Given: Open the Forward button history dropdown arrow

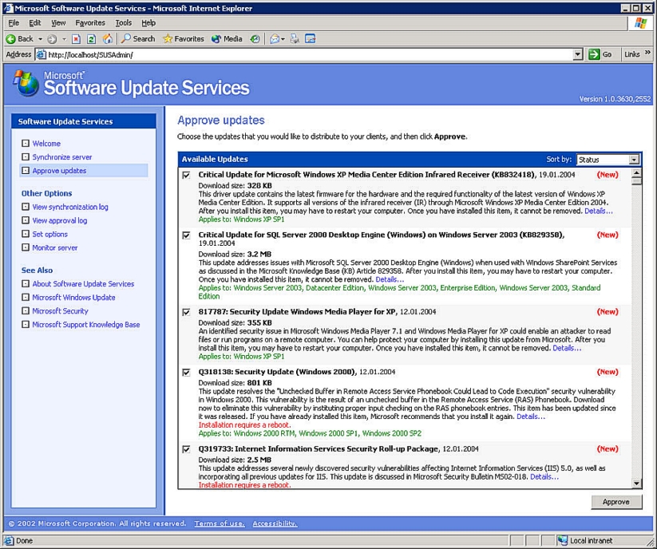Looking at the screenshot, I should coord(64,39).
